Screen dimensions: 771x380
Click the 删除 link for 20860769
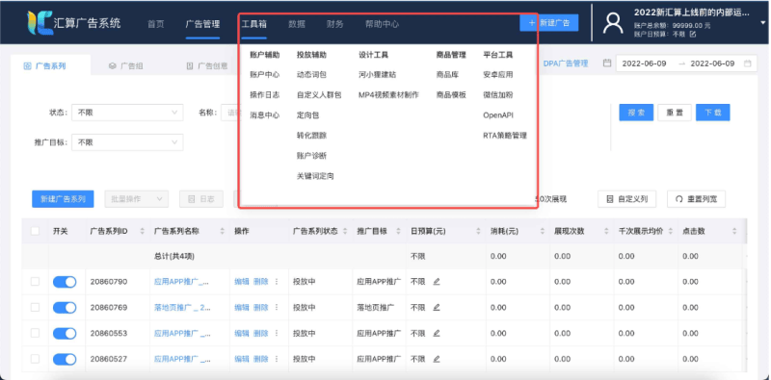point(261,307)
